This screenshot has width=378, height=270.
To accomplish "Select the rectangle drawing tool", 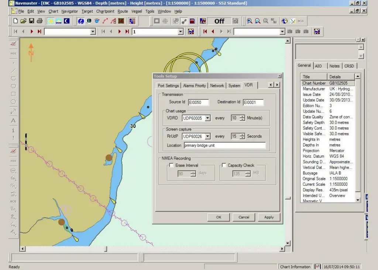I will tap(13, 94).
